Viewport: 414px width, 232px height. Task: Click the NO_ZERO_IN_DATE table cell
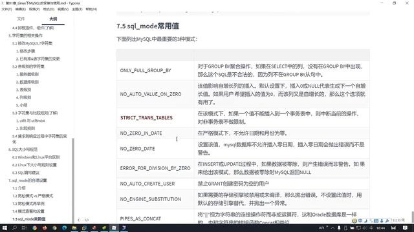(155, 133)
